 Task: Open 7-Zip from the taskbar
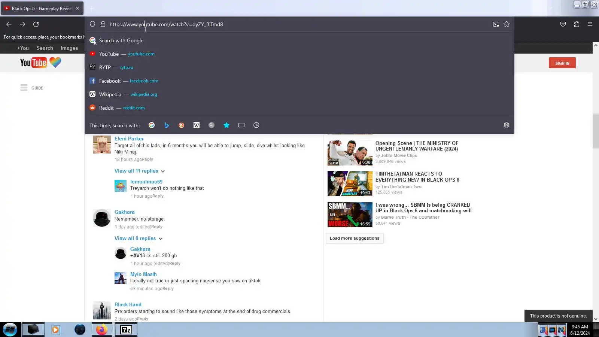point(126,330)
